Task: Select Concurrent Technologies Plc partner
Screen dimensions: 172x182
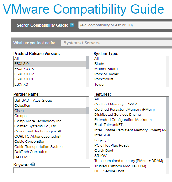Action: pos(50,131)
